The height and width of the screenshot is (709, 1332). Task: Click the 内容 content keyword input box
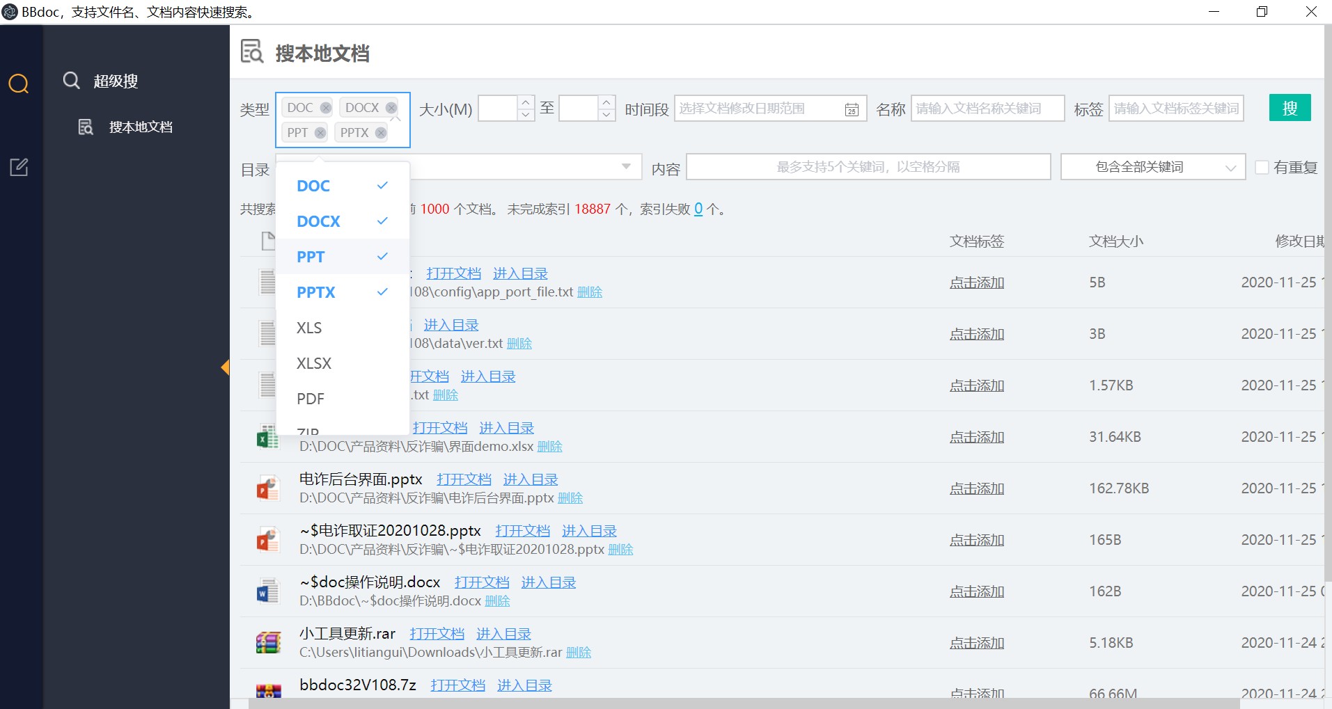tap(868, 166)
